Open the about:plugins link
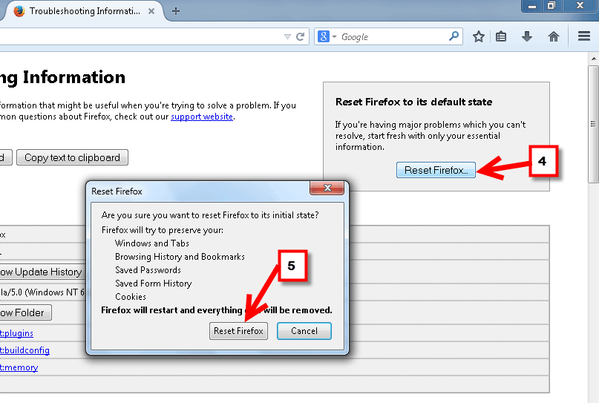 [16, 333]
